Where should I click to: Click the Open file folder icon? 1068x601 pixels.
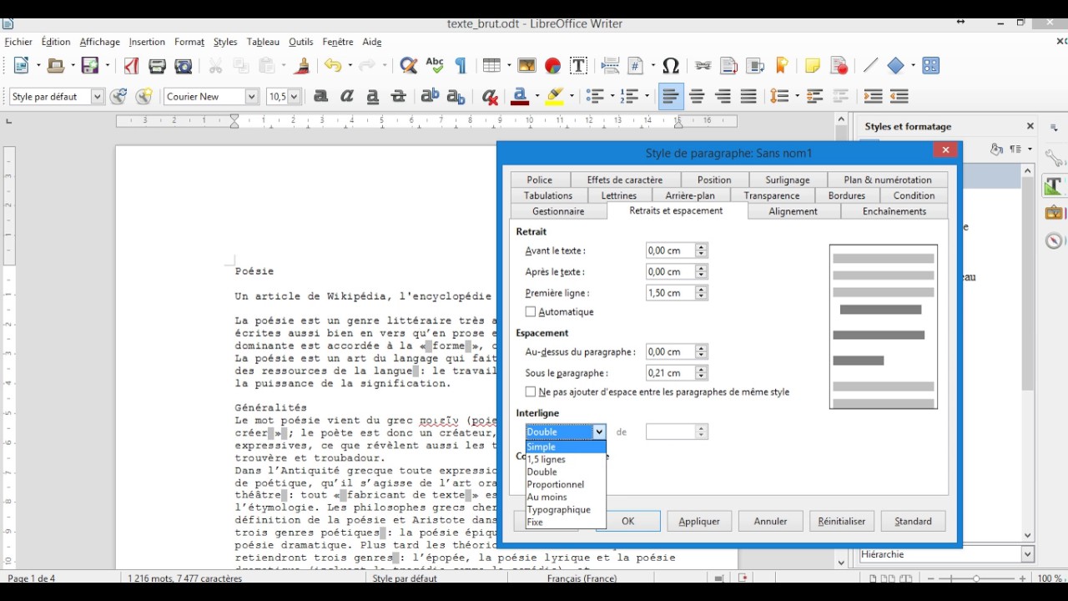(x=56, y=66)
